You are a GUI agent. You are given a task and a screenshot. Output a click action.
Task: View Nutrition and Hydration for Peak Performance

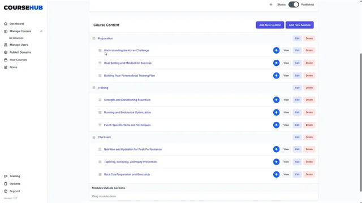click(x=286, y=149)
